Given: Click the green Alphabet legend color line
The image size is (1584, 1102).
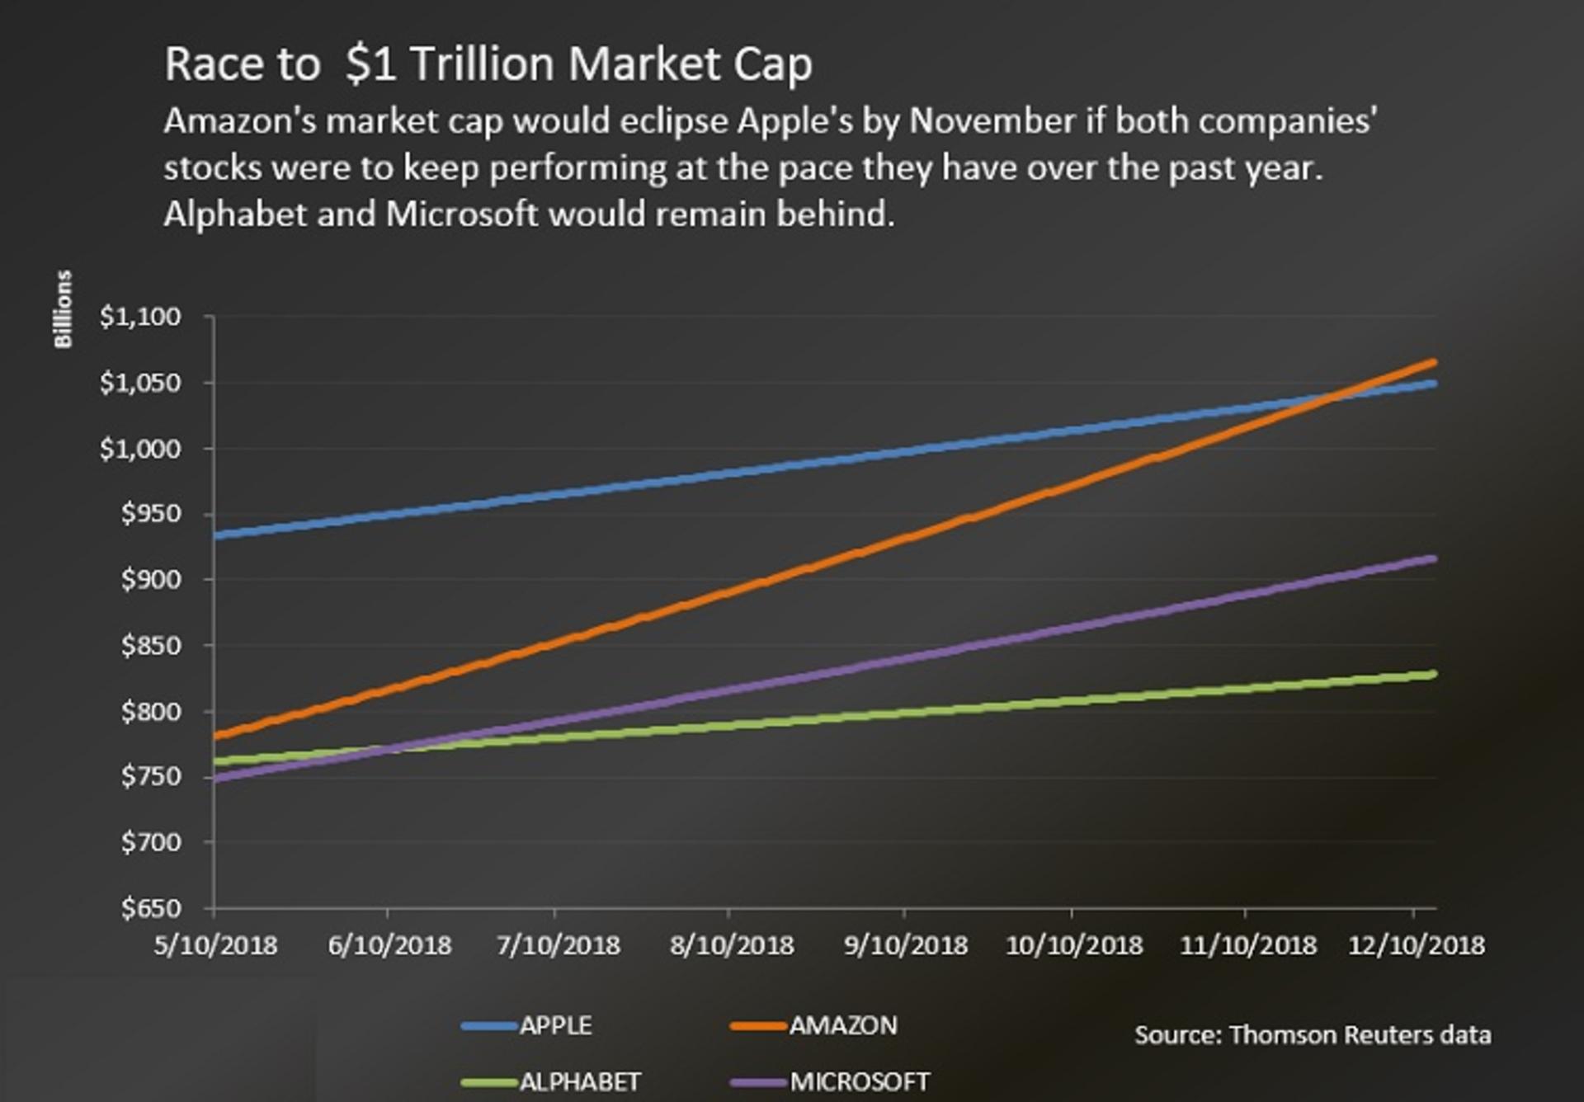Looking at the screenshot, I should click(489, 1082).
